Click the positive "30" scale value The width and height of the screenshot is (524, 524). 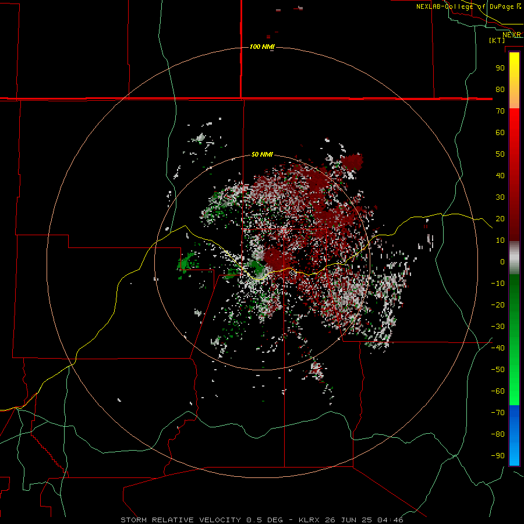(500, 197)
